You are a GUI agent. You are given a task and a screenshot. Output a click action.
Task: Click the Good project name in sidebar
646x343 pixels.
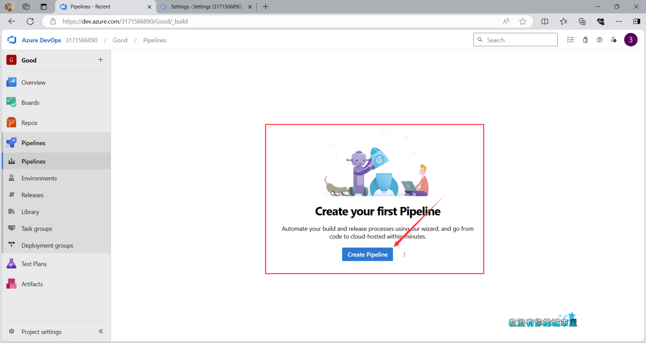point(29,60)
